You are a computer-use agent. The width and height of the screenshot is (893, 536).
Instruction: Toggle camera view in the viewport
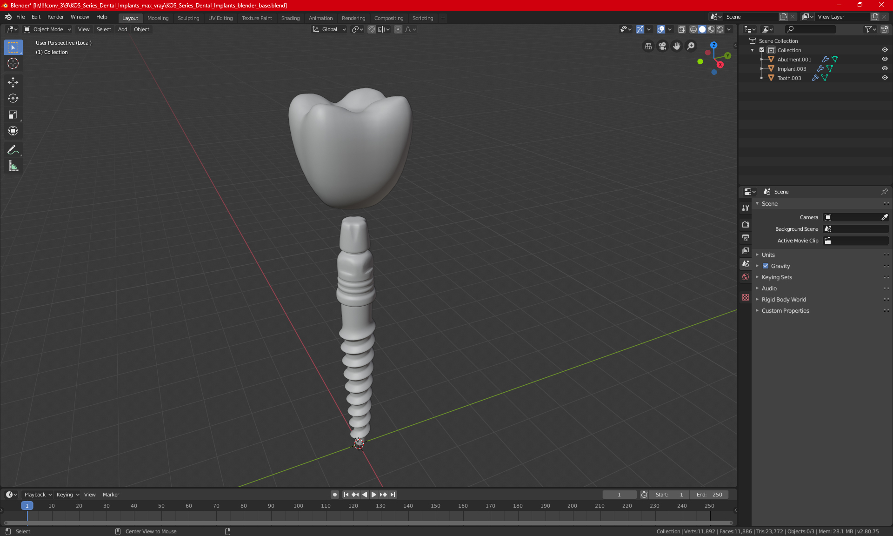click(x=662, y=46)
